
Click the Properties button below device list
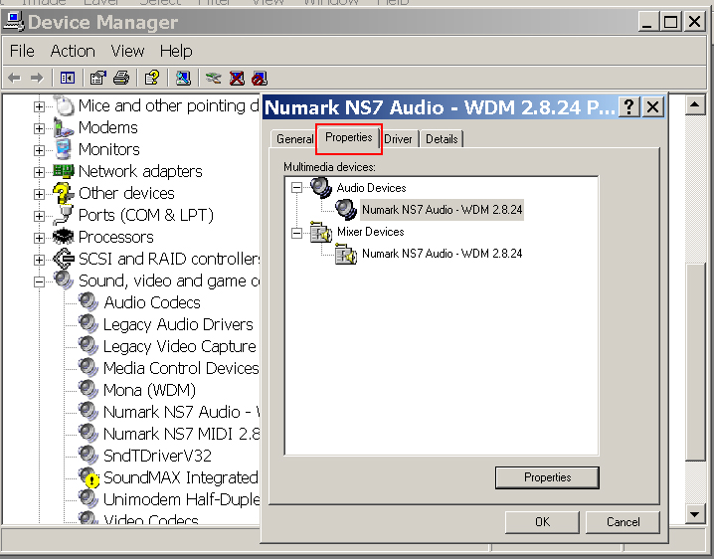point(547,477)
